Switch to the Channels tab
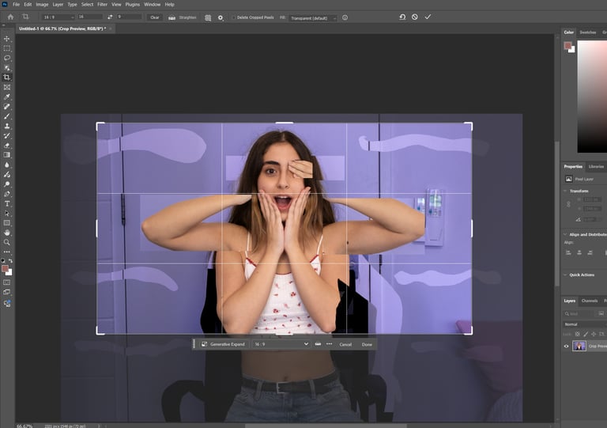 pyautogui.click(x=590, y=301)
